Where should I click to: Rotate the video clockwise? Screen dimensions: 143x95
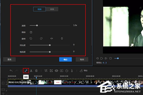pyautogui.click(x=41, y=39)
